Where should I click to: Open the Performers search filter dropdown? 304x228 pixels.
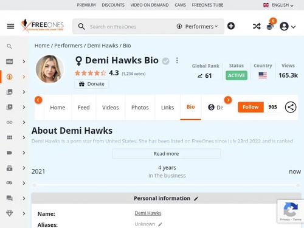coord(198,27)
